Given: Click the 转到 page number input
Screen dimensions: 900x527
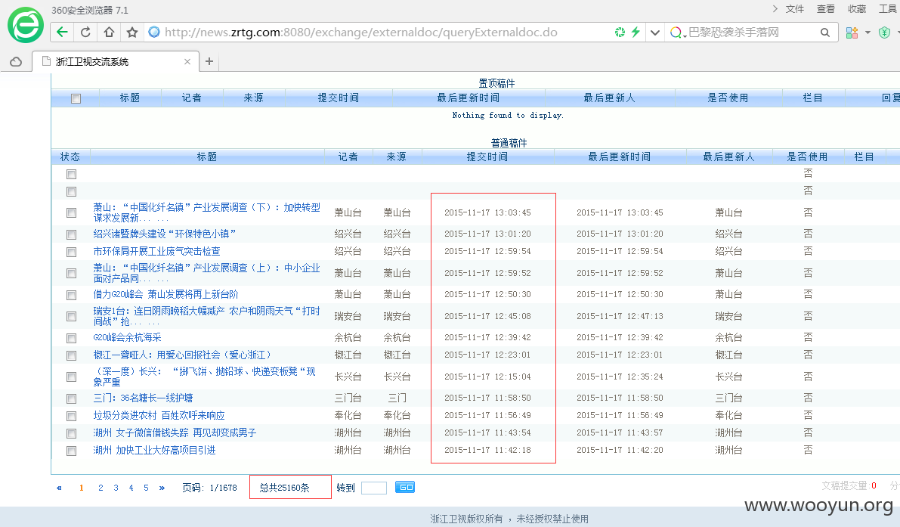Looking at the screenshot, I should [x=373, y=488].
